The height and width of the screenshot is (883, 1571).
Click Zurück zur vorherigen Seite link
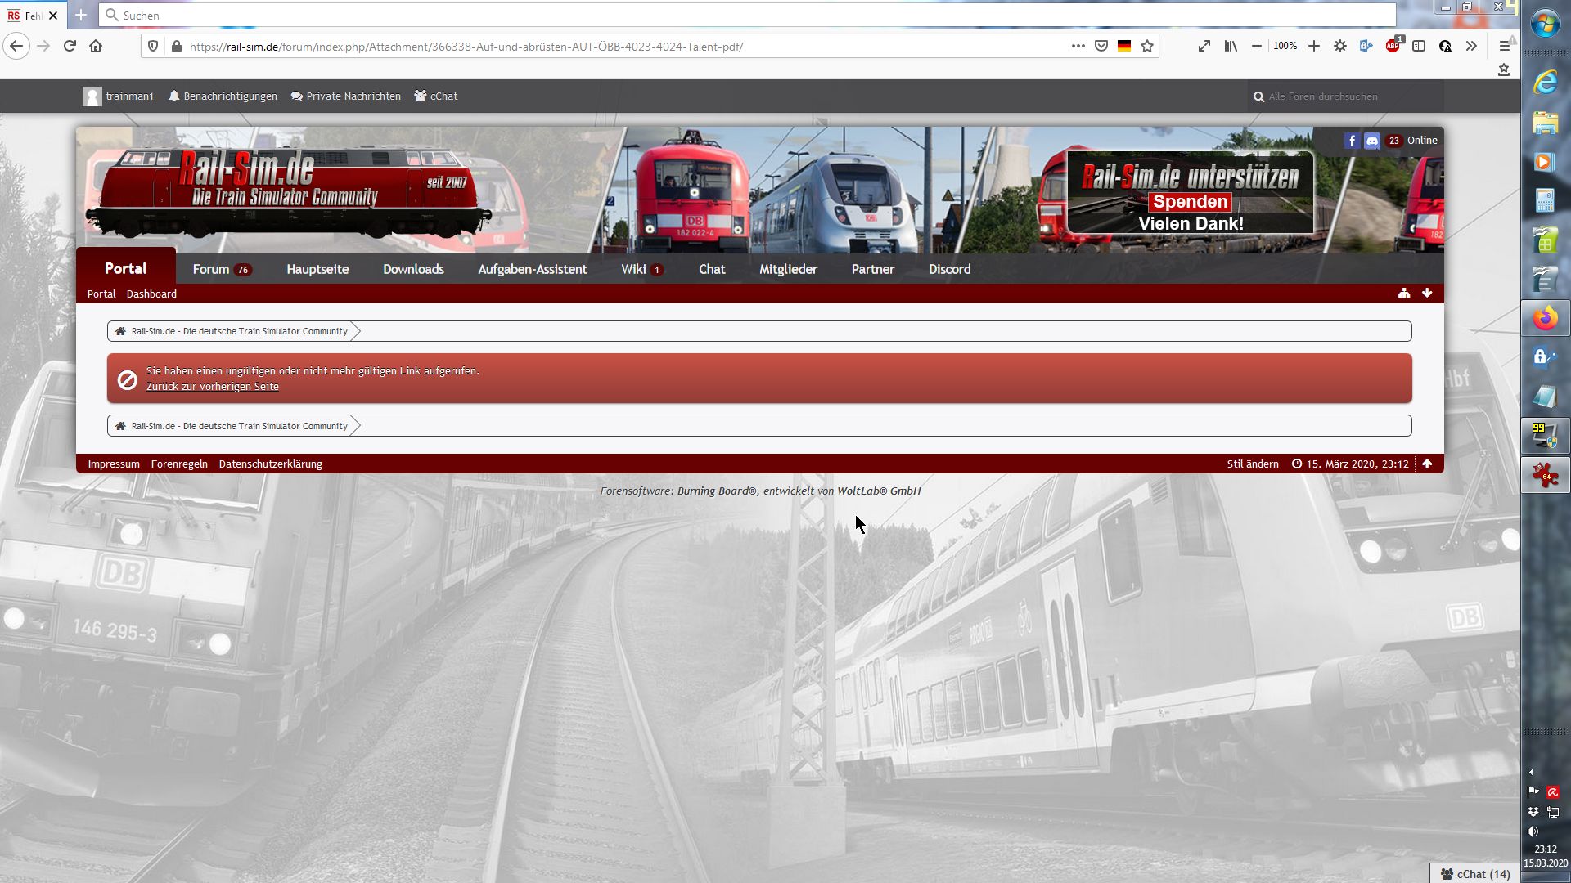tap(213, 387)
